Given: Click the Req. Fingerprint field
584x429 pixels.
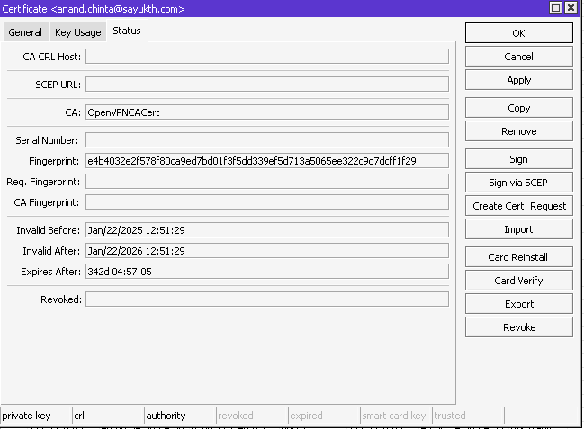Looking at the screenshot, I should pyautogui.click(x=267, y=182).
